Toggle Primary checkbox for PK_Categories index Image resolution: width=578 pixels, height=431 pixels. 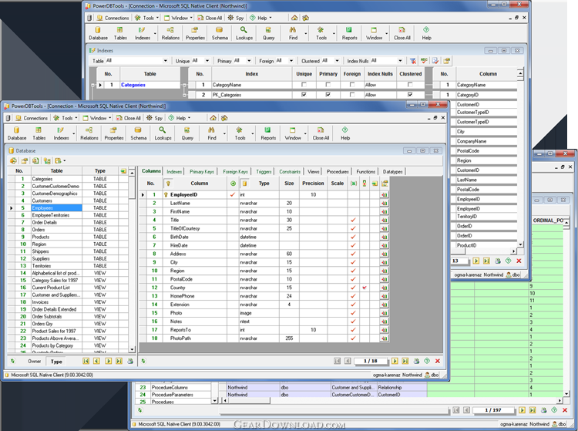pos(328,95)
